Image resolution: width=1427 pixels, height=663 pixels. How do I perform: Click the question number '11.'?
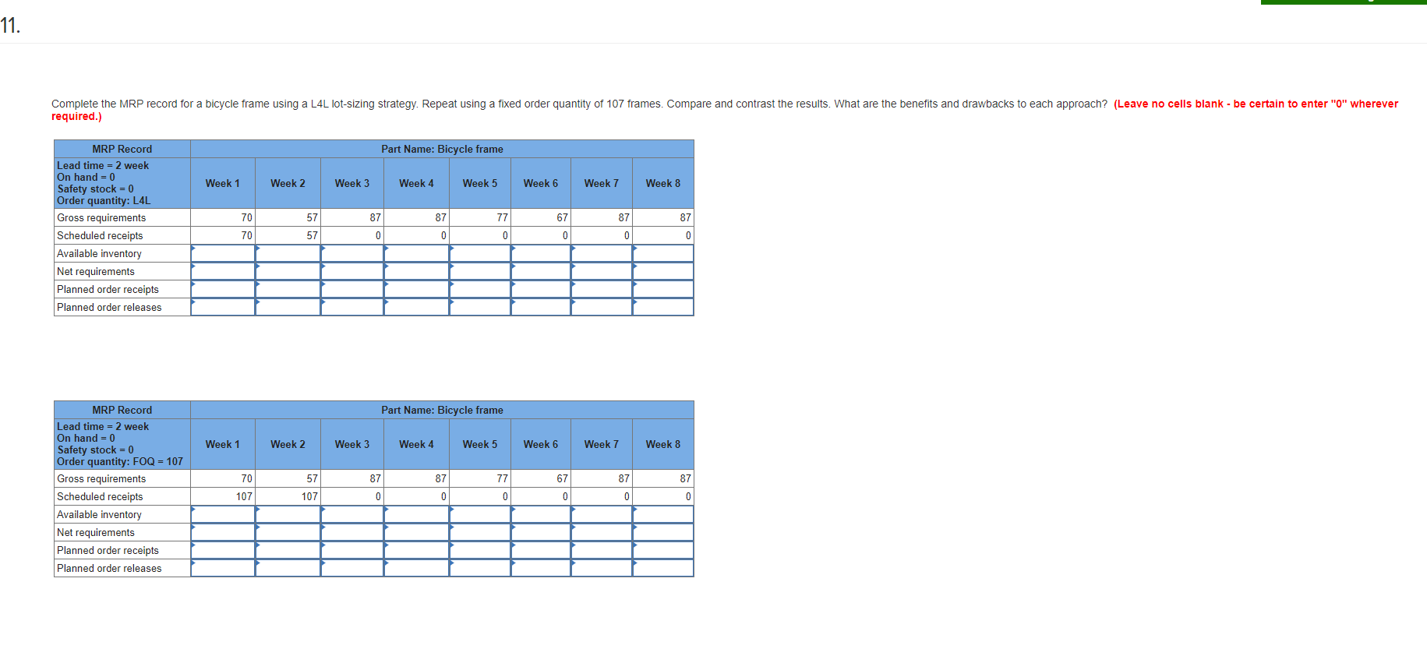(x=10, y=26)
